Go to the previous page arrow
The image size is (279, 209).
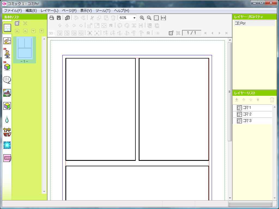[212, 33]
